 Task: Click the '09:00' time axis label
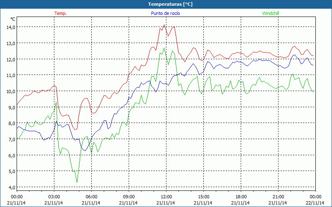[129, 197]
